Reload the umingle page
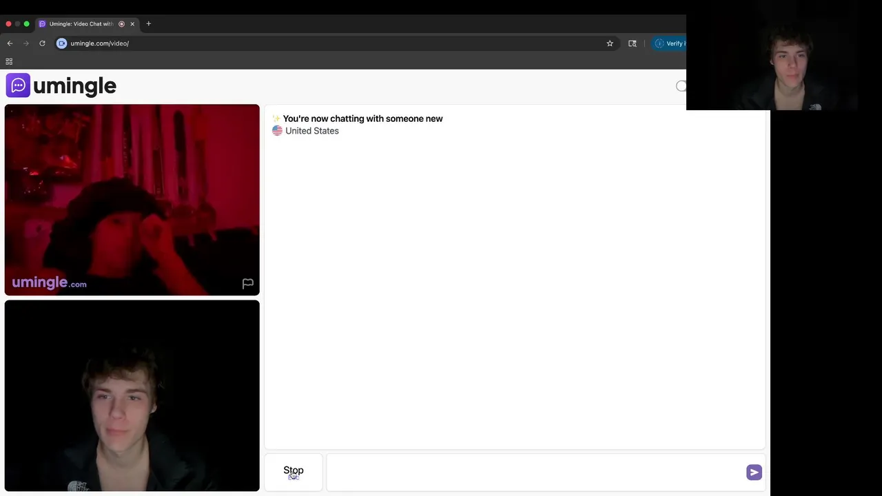The height and width of the screenshot is (496, 882). [x=42, y=43]
